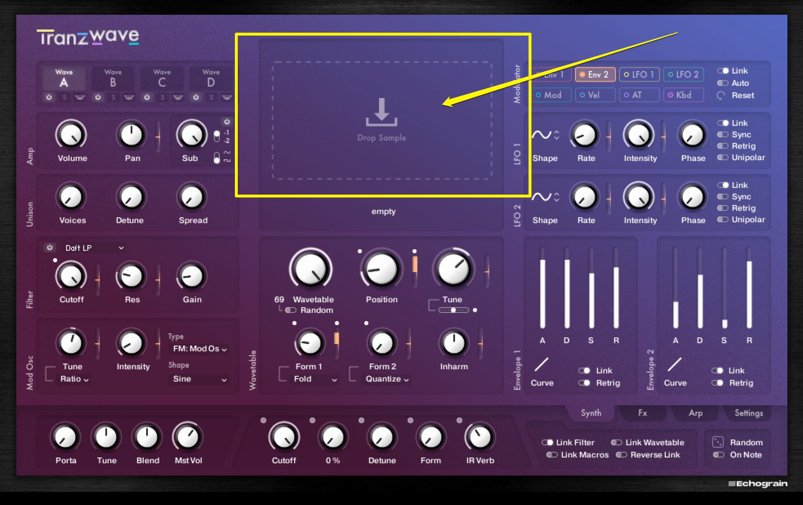The width and height of the screenshot is (803, 505).
Task: Select the Env 2 modulator button
Action: click(x=595, y=74)
